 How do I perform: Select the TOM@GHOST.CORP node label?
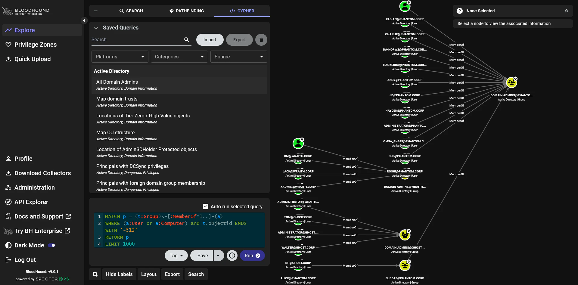point(298,217)
